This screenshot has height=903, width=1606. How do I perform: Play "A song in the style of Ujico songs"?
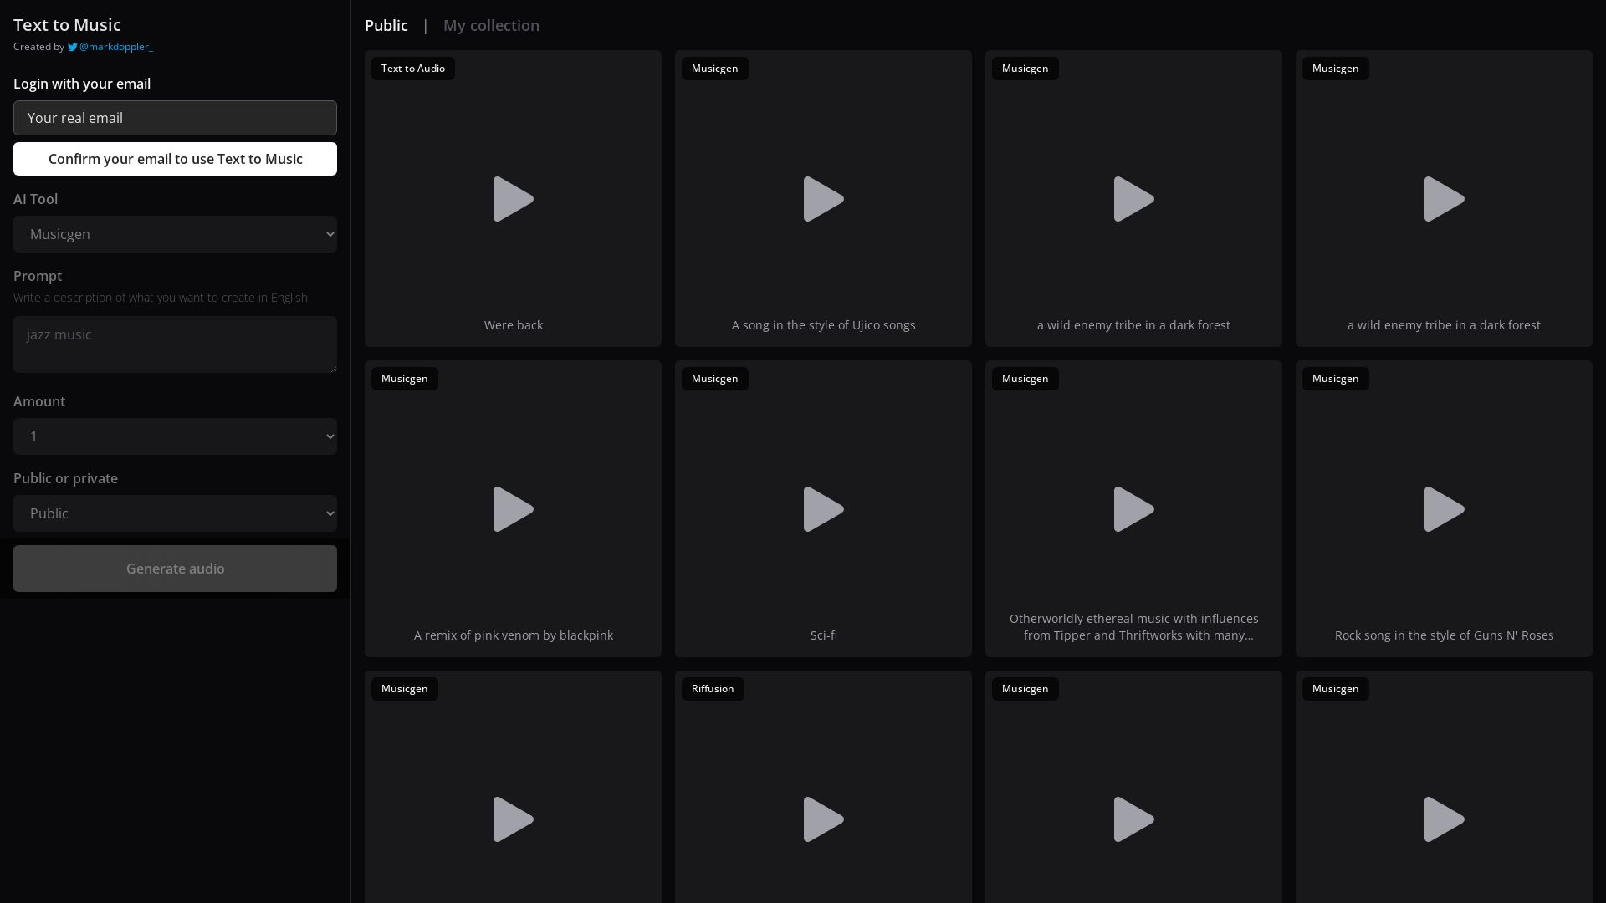click(823, 199)
